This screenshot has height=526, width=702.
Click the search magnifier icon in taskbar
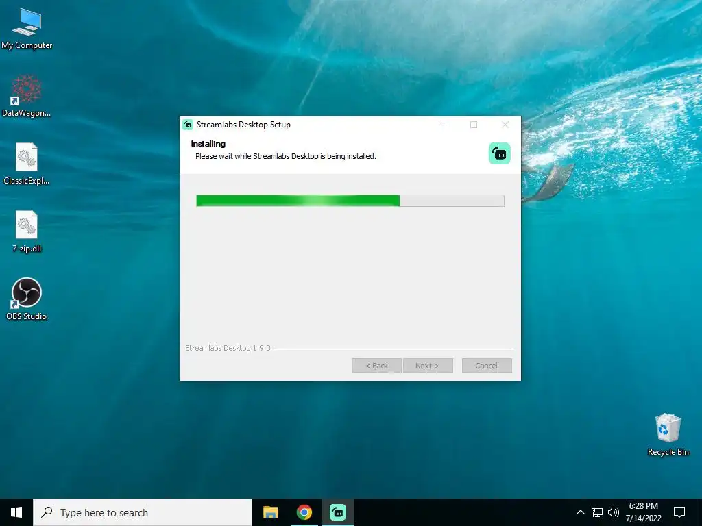tap(47, 512)
